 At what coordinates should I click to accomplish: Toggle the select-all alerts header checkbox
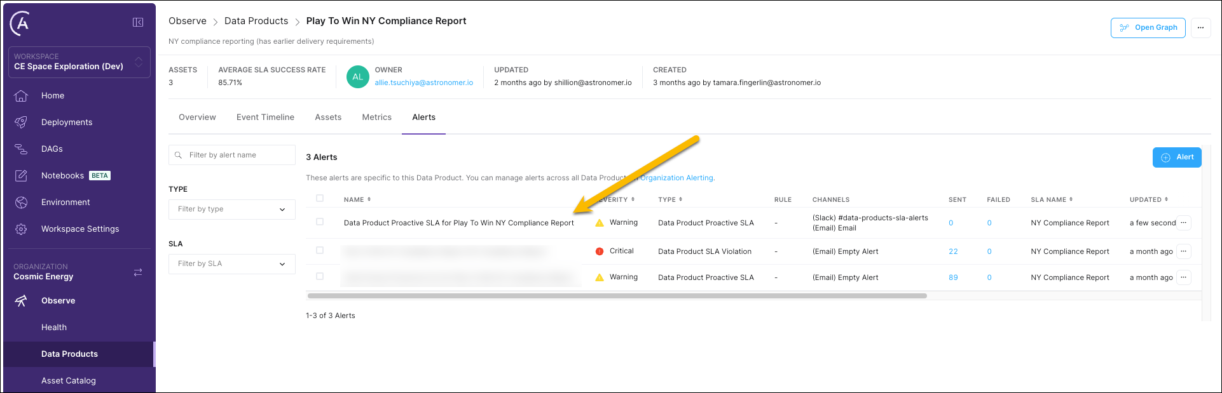320,199
